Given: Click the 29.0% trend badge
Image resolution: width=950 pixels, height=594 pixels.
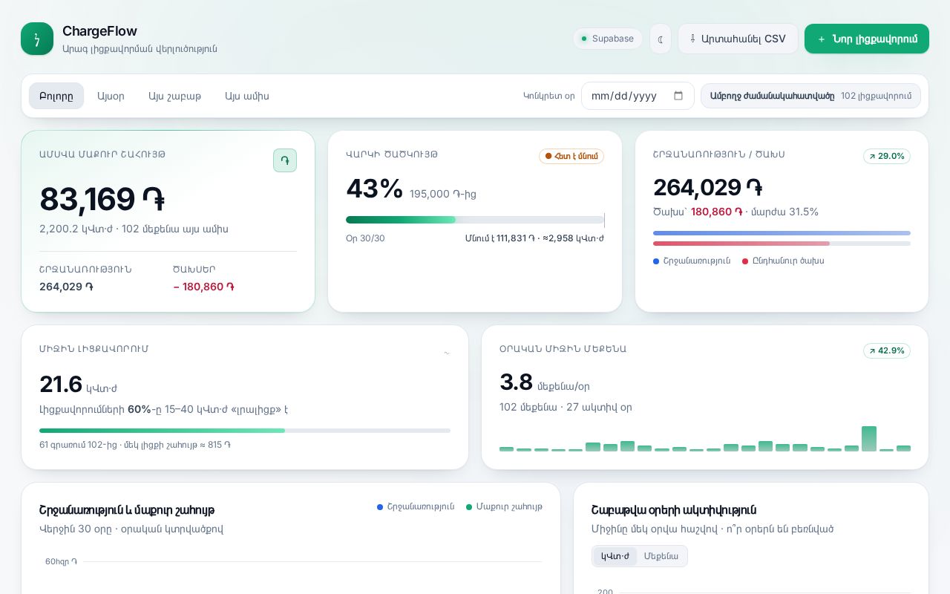Looking at the screenshot, I should click(887, 156).
